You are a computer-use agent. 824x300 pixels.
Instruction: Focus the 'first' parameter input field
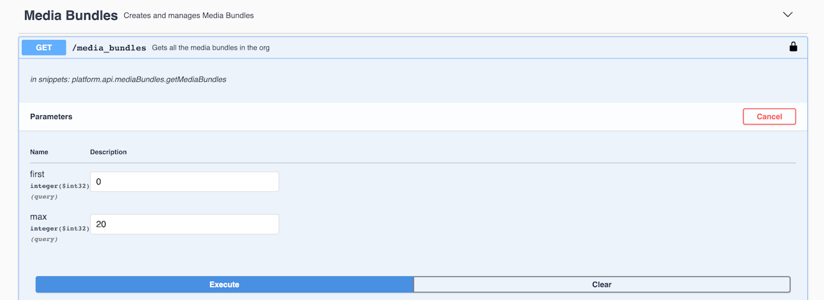(x=184, y=182)
